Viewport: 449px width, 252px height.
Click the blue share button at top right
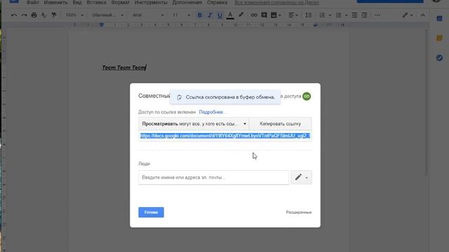[390, 1]
